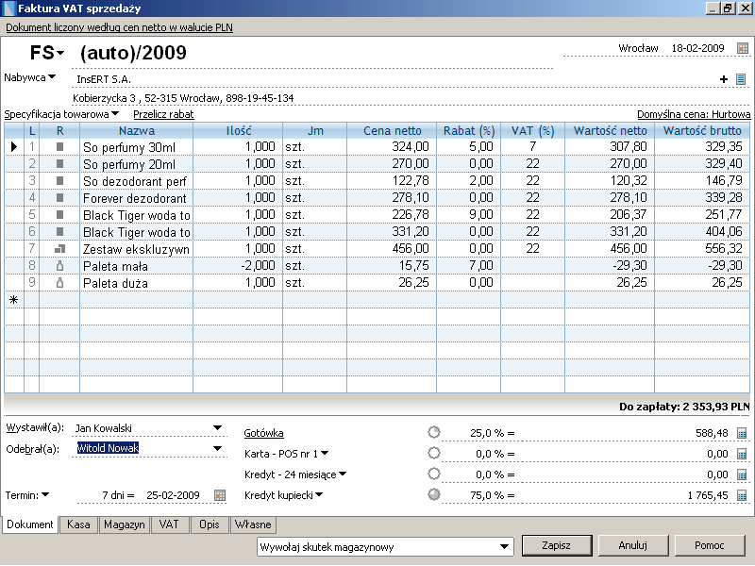Open calendar icon next to Termin date
755x566 pixels.
click(220, 495)
